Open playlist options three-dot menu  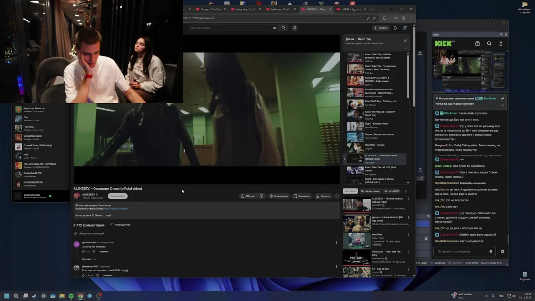click(405, 48)
